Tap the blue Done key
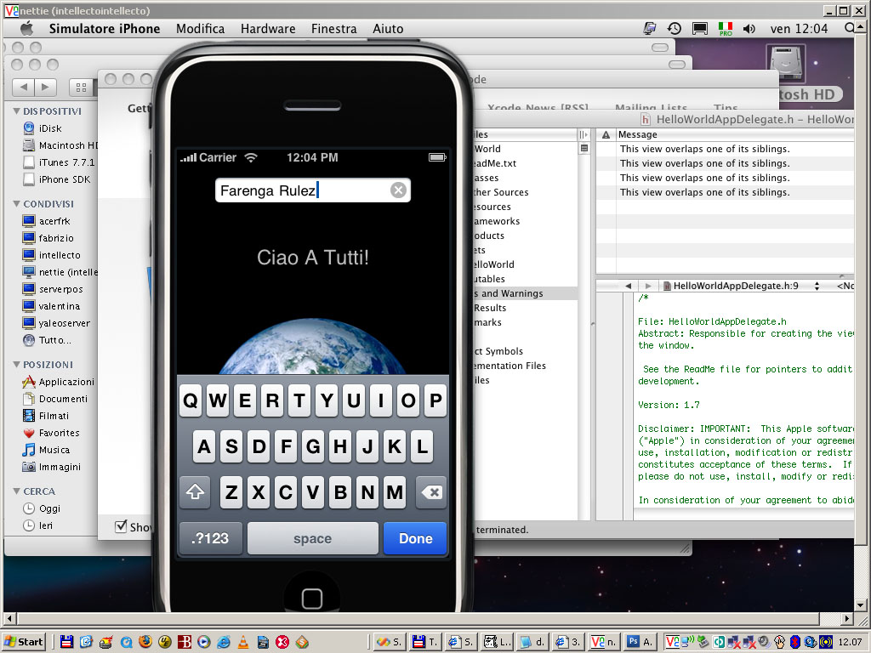This screenshot has width=871, height=653. coord(415,538)
